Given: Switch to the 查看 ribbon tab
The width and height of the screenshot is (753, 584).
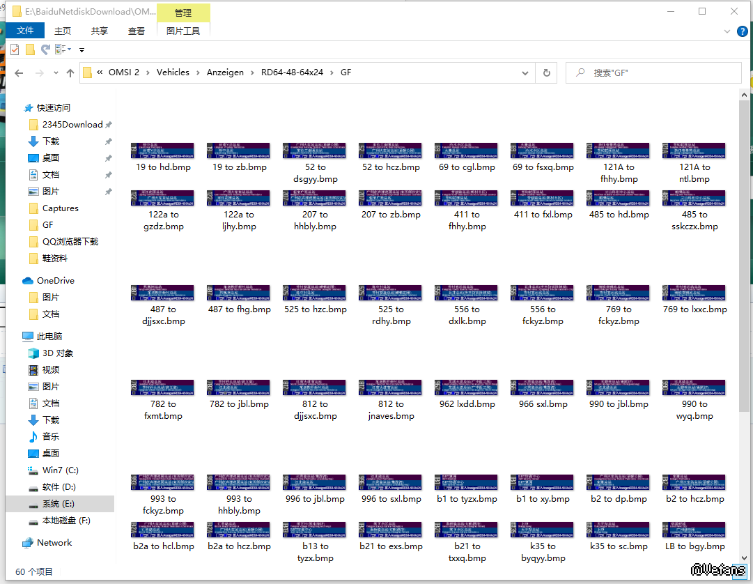Looking at the screenshot, I should point(137,31).
